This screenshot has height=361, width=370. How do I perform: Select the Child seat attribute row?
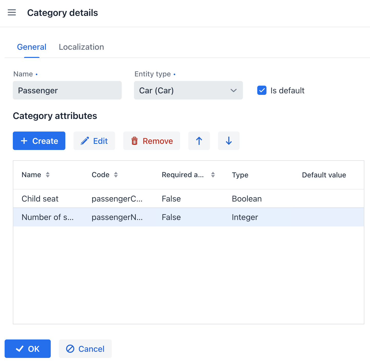pyautogui.click(x=102, y=198)
